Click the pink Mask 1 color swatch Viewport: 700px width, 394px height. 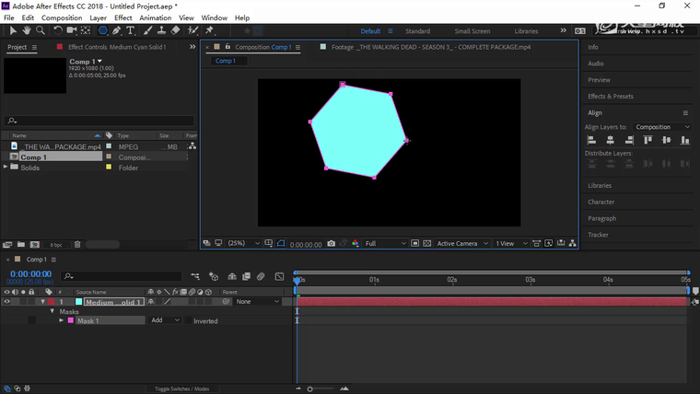click(x=71, y=321)
